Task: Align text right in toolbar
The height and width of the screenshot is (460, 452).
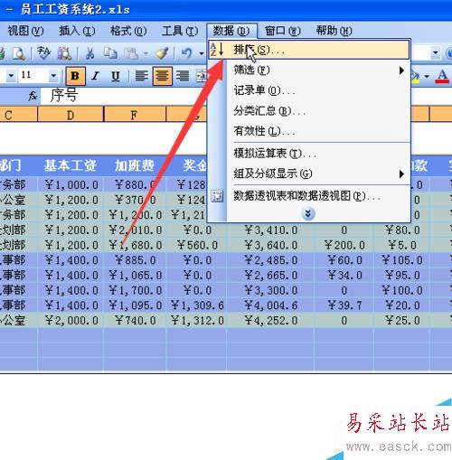Action: point(183,76)
